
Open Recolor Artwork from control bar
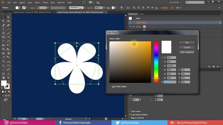click(x=121, y=8)
